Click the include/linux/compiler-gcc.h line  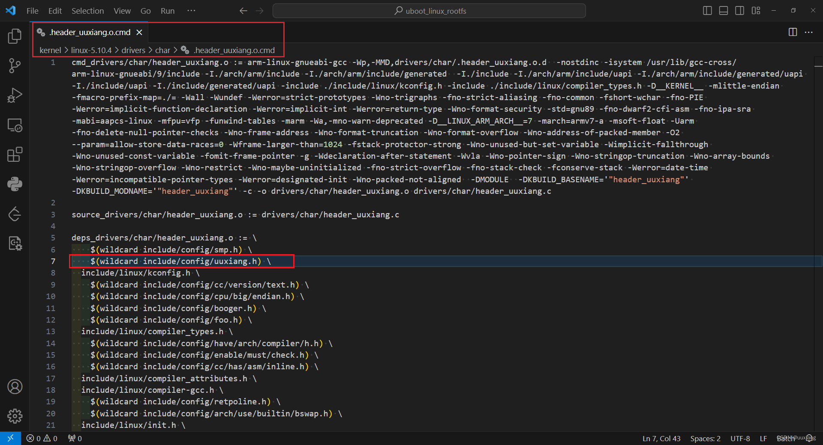click(152, 390)
